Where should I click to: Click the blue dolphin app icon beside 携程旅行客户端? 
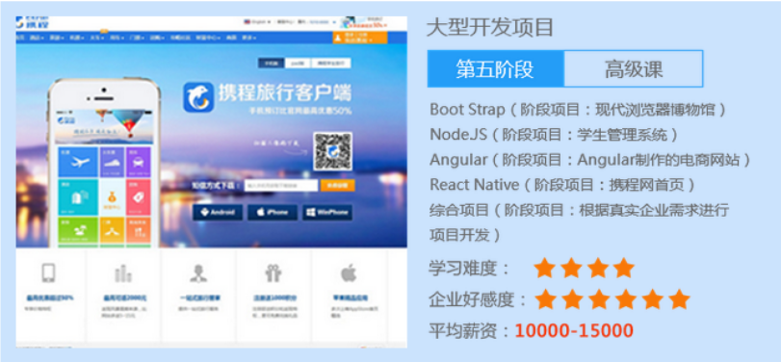[198, 97]
